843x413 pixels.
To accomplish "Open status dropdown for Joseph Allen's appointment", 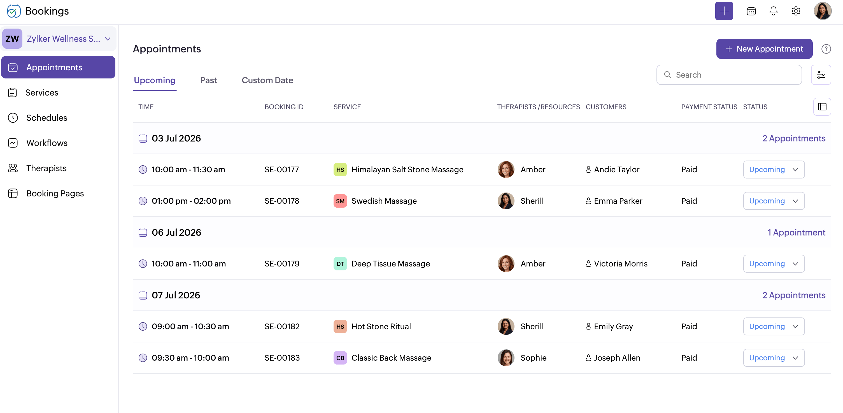I will [x=774, y=358].
